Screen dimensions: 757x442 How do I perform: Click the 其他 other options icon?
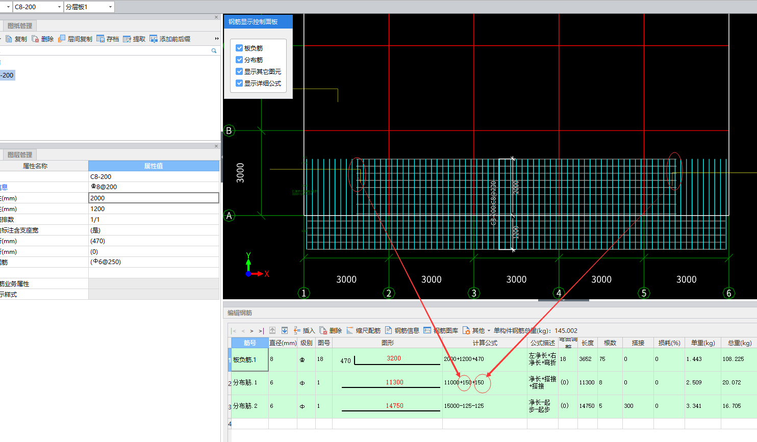pos(466,330)
